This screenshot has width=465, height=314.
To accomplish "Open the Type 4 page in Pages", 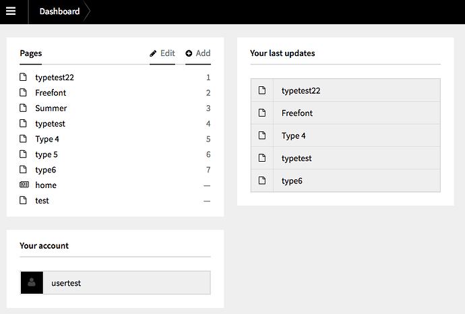I will coord(47,139).
